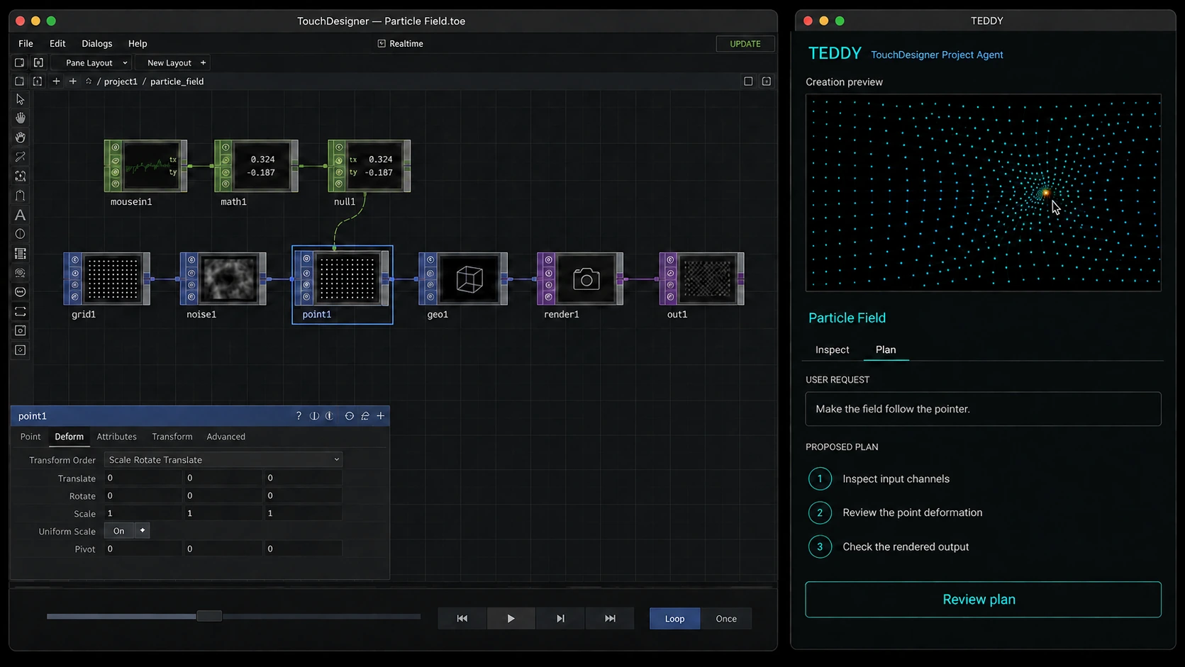Click the plus on New Layout button

203,63
